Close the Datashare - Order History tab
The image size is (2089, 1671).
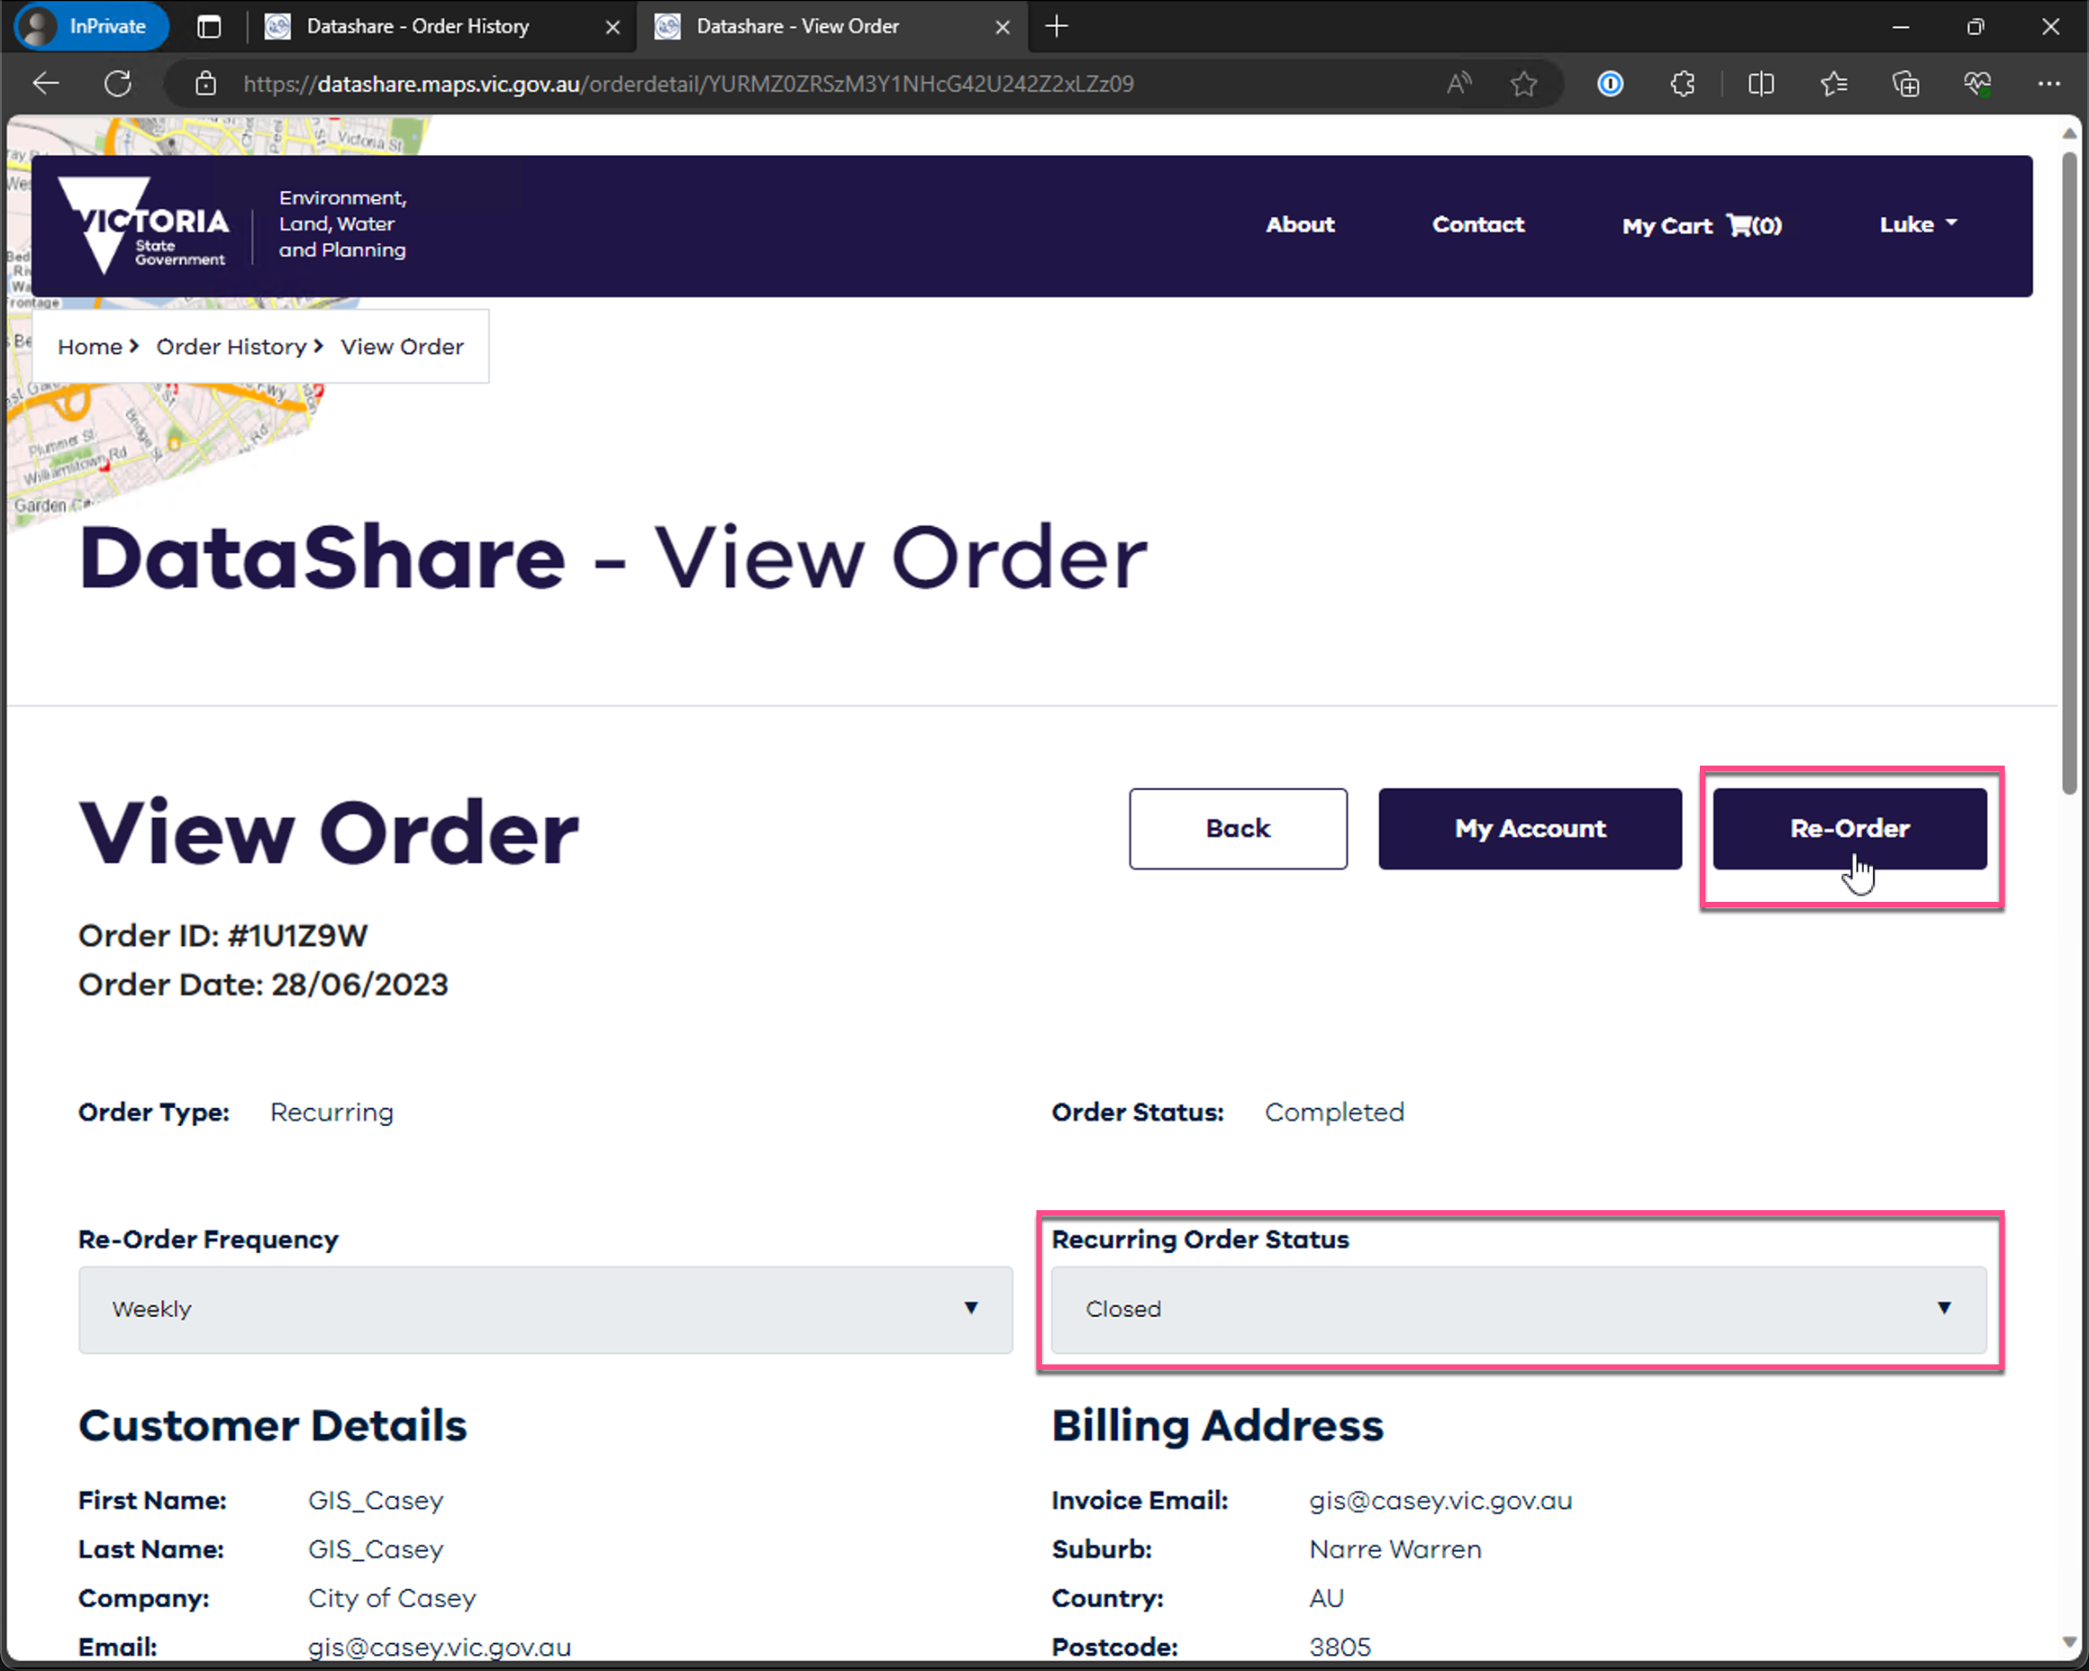612,27
